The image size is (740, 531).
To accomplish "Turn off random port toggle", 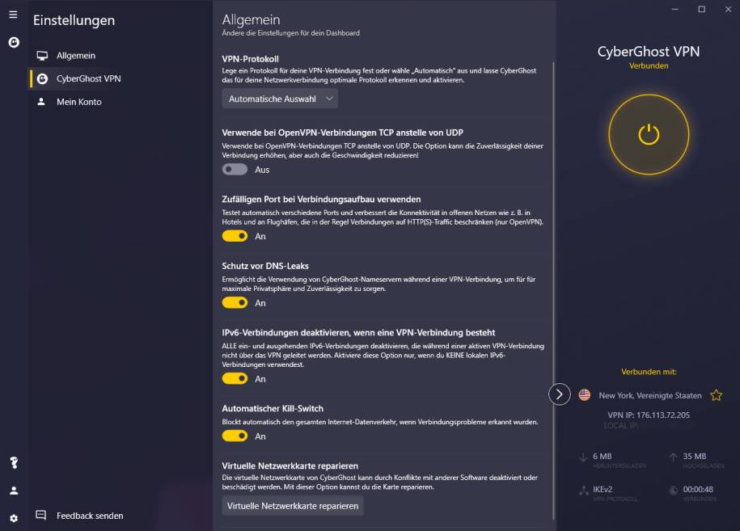I will 235,236.
